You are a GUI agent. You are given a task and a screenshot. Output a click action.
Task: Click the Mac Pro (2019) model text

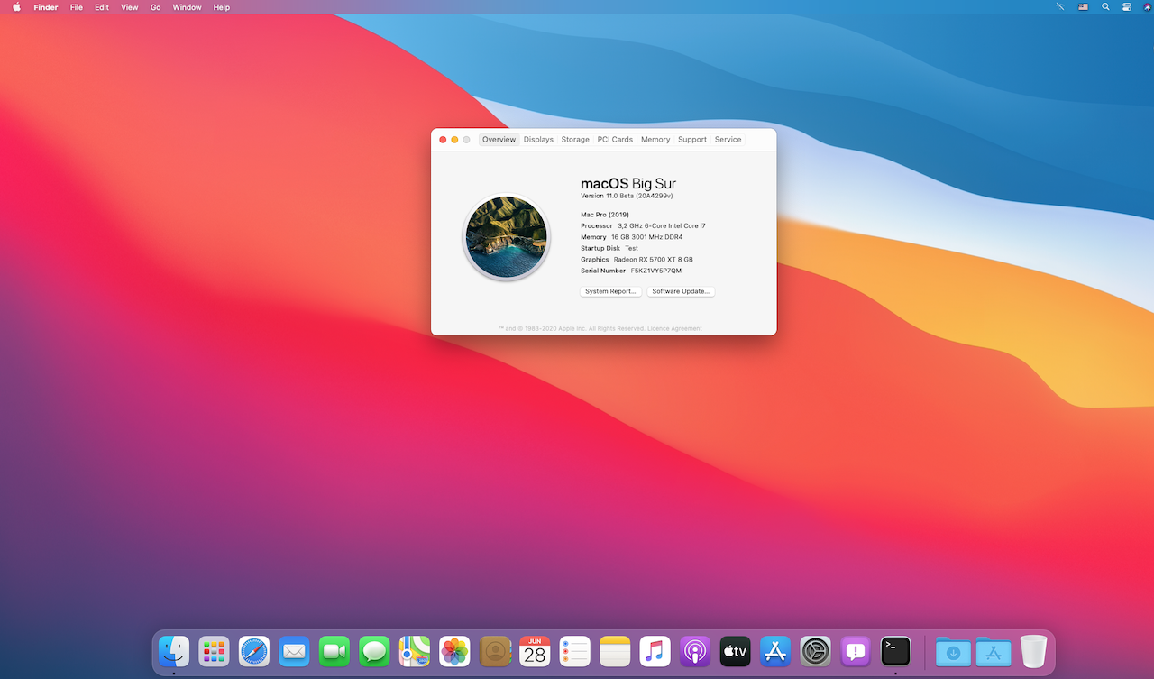tap(605, 215)
